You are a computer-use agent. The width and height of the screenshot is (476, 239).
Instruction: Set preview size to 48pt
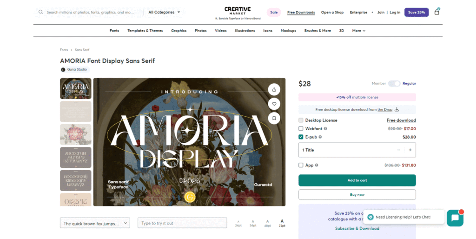[x=267, y=224]
